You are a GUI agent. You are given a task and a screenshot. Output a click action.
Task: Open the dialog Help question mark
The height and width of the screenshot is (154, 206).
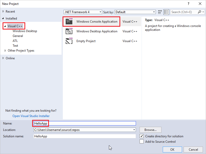coord(188,4)
